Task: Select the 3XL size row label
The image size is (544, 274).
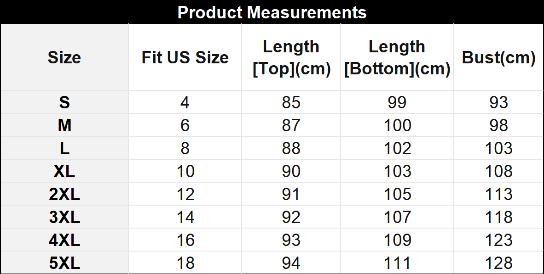Action: point(64,217)
